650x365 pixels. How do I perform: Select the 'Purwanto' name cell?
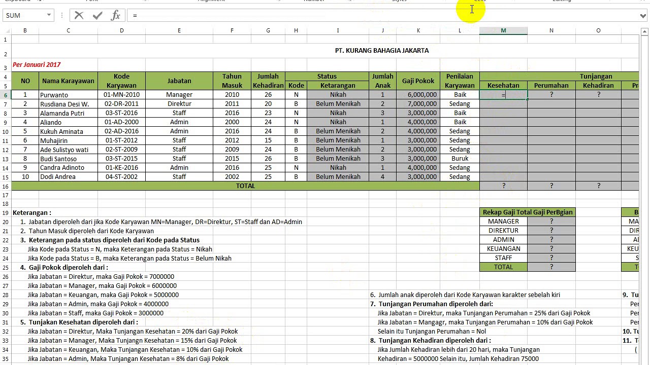coord(68,95)
